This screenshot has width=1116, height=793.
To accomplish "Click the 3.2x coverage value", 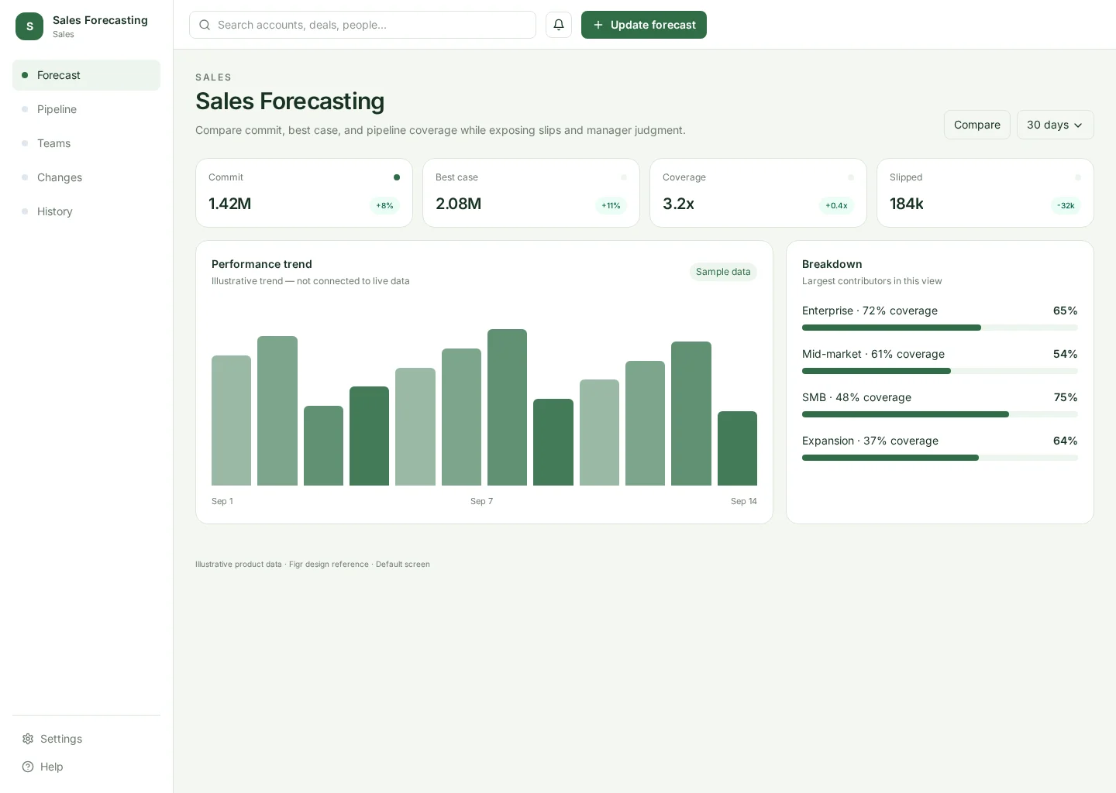I will (678, 204).
